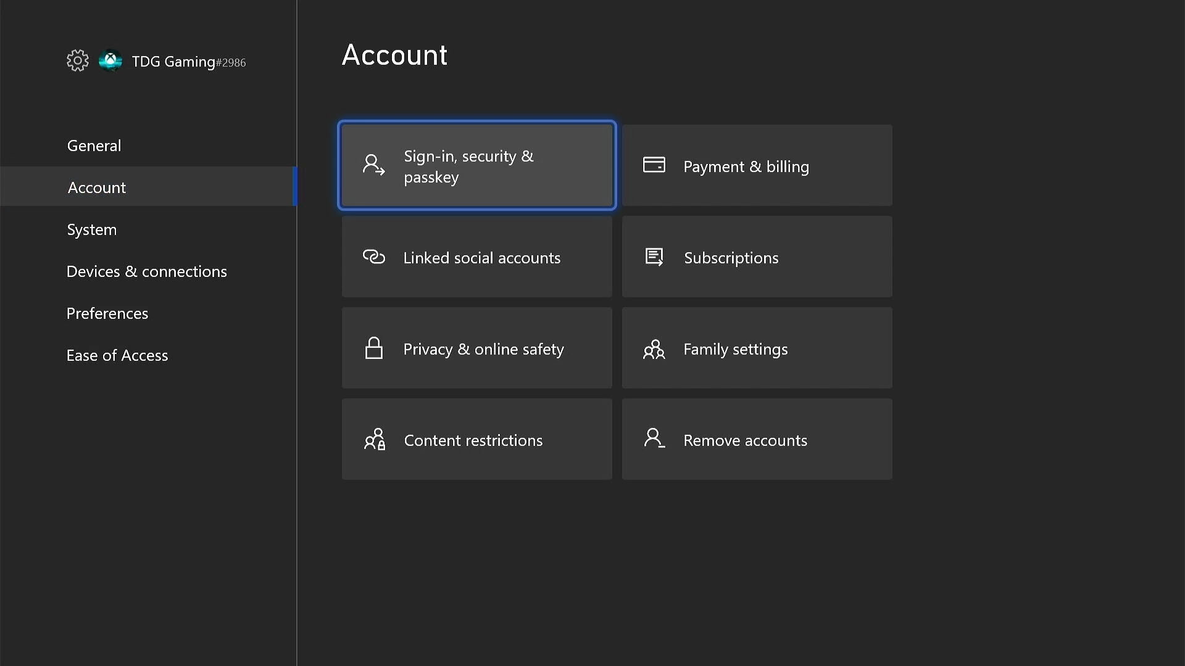Open Content restrictions settings
The image size is (1185, 666).
pos(476,439)
